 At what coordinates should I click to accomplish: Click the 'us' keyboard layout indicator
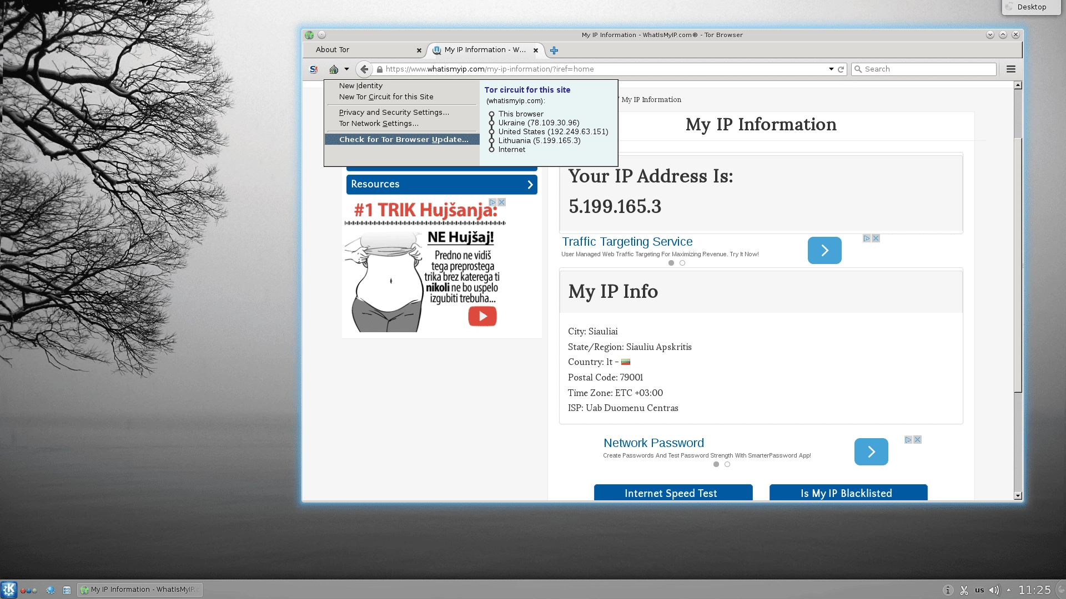point(979,590)
